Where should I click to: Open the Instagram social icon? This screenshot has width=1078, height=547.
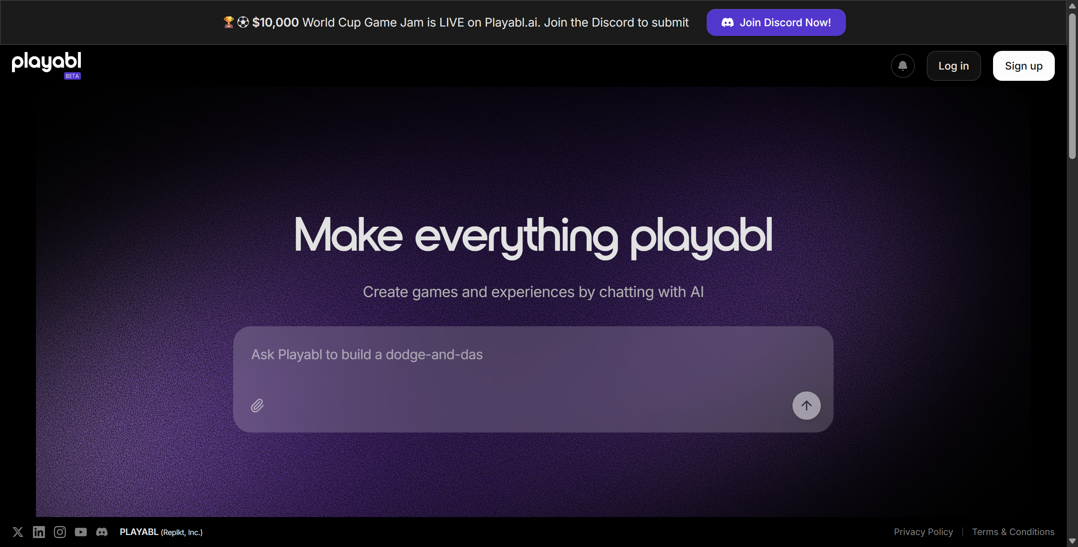click(60, 532)
